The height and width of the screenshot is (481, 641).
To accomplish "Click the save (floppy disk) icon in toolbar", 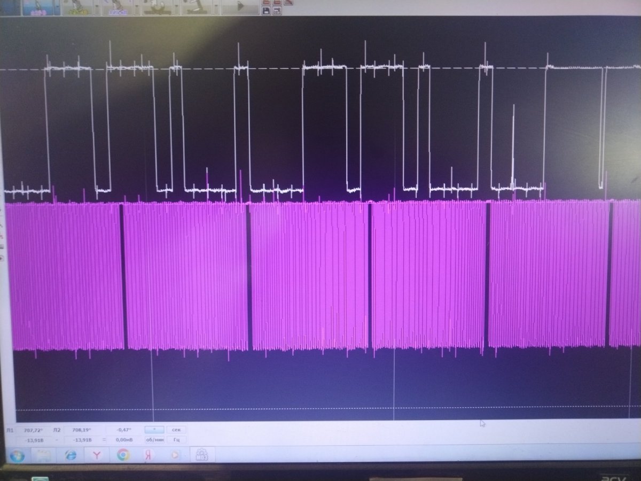I will tap(266, 11).
